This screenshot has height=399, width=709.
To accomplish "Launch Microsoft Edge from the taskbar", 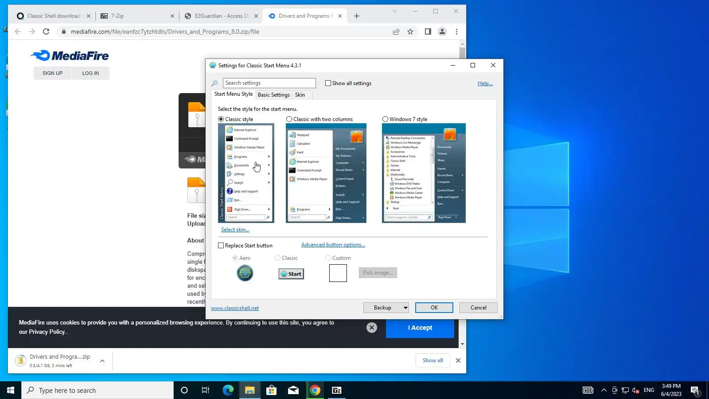I will 228,390.
